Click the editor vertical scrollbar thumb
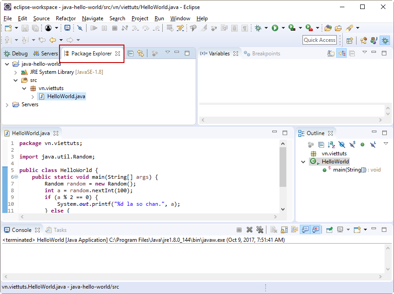 coord(283,167)
